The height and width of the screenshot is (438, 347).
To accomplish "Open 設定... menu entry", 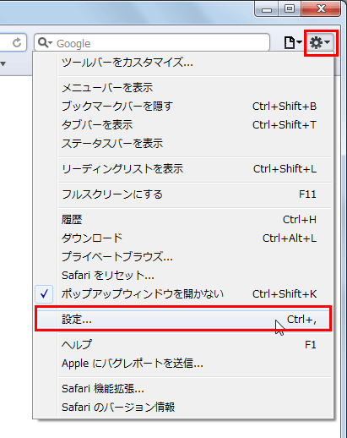I will tap(183, 320).
